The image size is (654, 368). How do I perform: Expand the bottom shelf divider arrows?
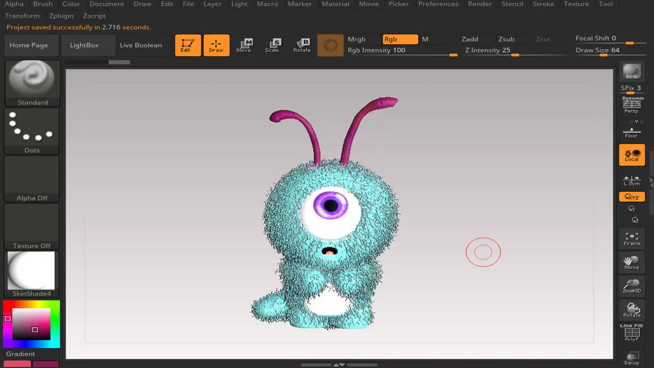[x=339, y=365]
